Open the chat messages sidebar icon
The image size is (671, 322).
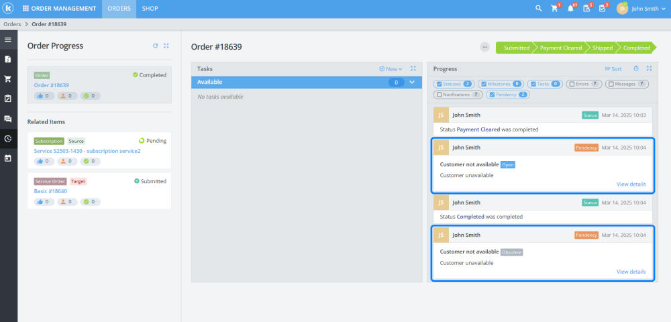click(x=7, y=119)
